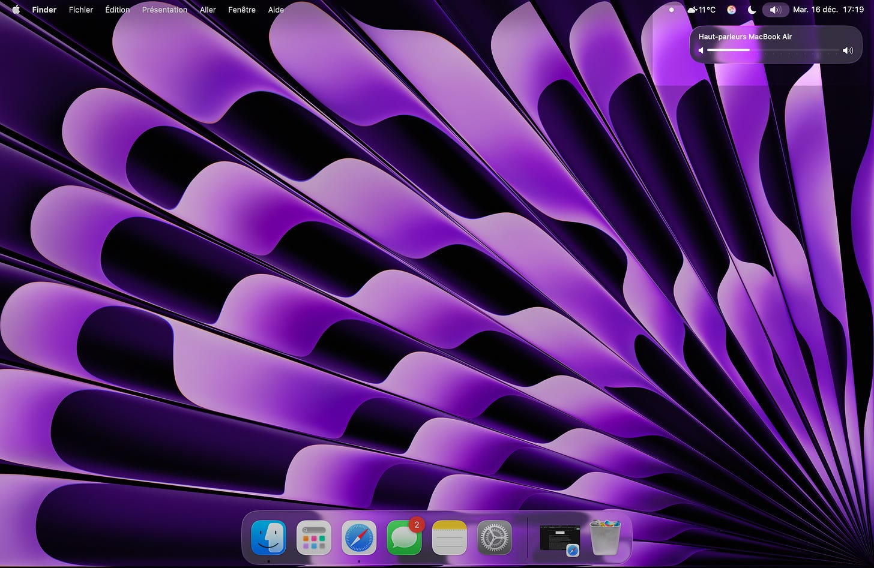
Task: Open the Apple menu
Action: [16, 10]
